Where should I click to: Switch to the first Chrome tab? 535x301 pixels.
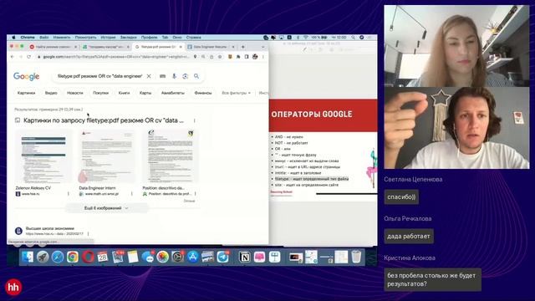pyautogui.click(x=53, y=47)
